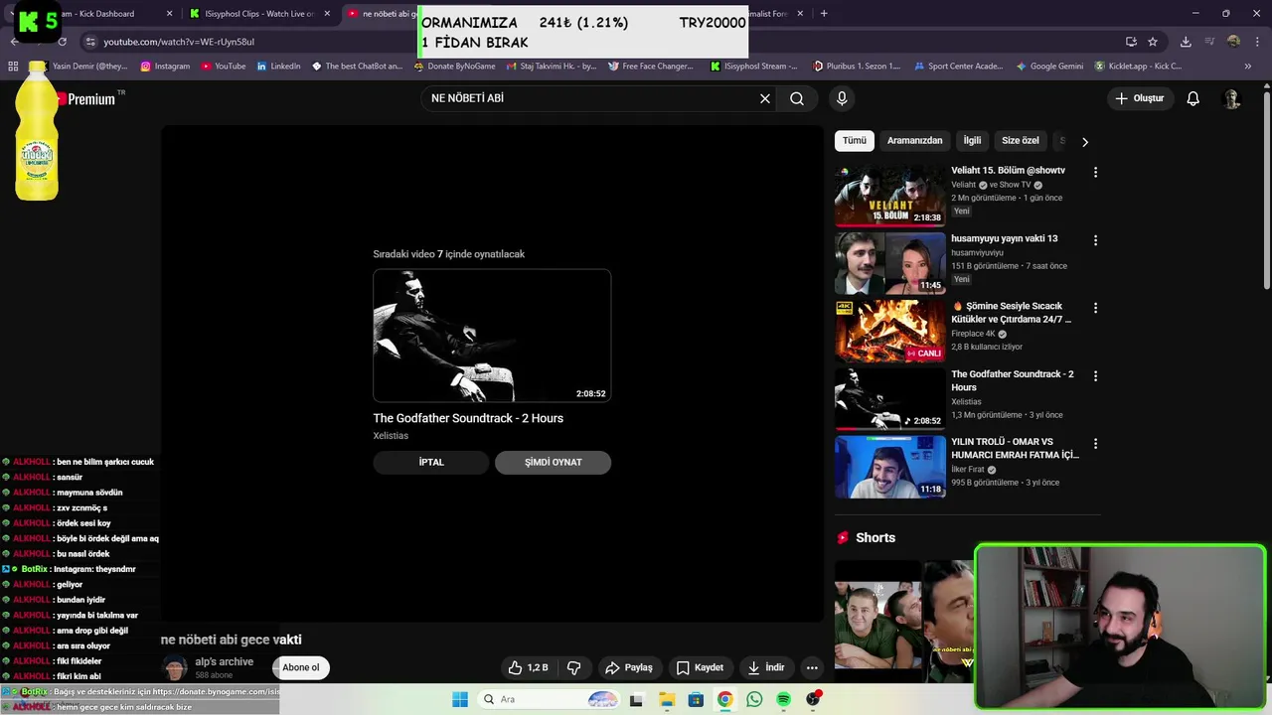This screenshot has height=715, width=1272.
Task: Like the video with thumbs up
Action: click(x=529, y=667)
